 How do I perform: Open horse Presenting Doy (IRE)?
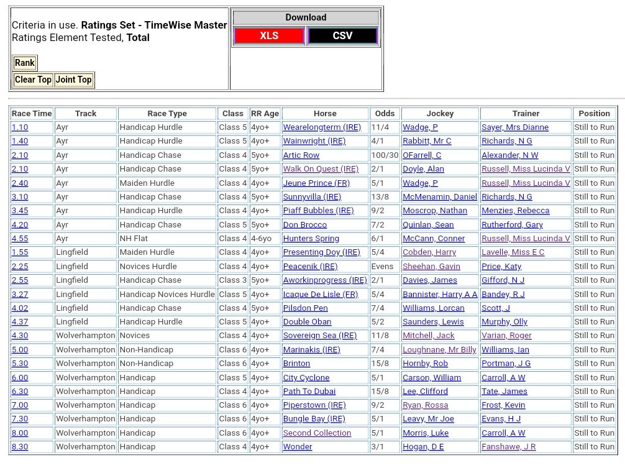[x=321, y=252]
